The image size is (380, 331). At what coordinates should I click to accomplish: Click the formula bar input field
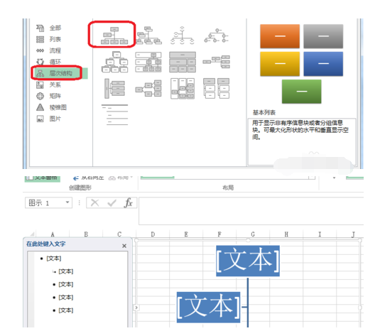(x=251, y=211)
